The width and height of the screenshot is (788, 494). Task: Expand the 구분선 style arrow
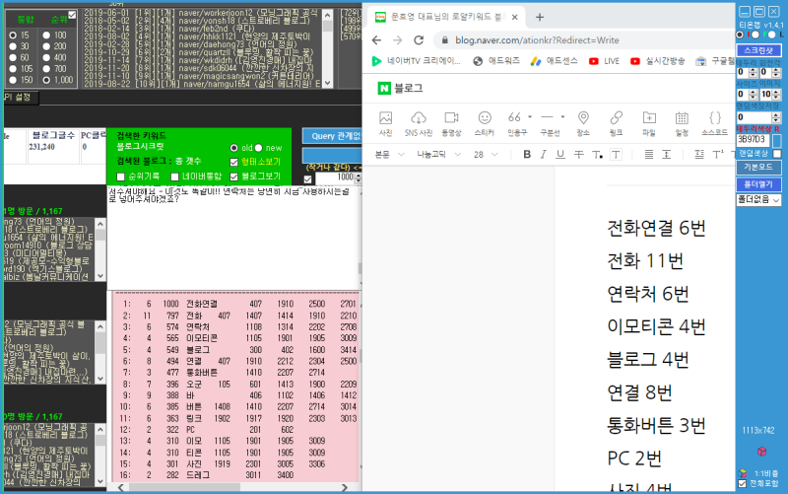(x=562, y=116)
